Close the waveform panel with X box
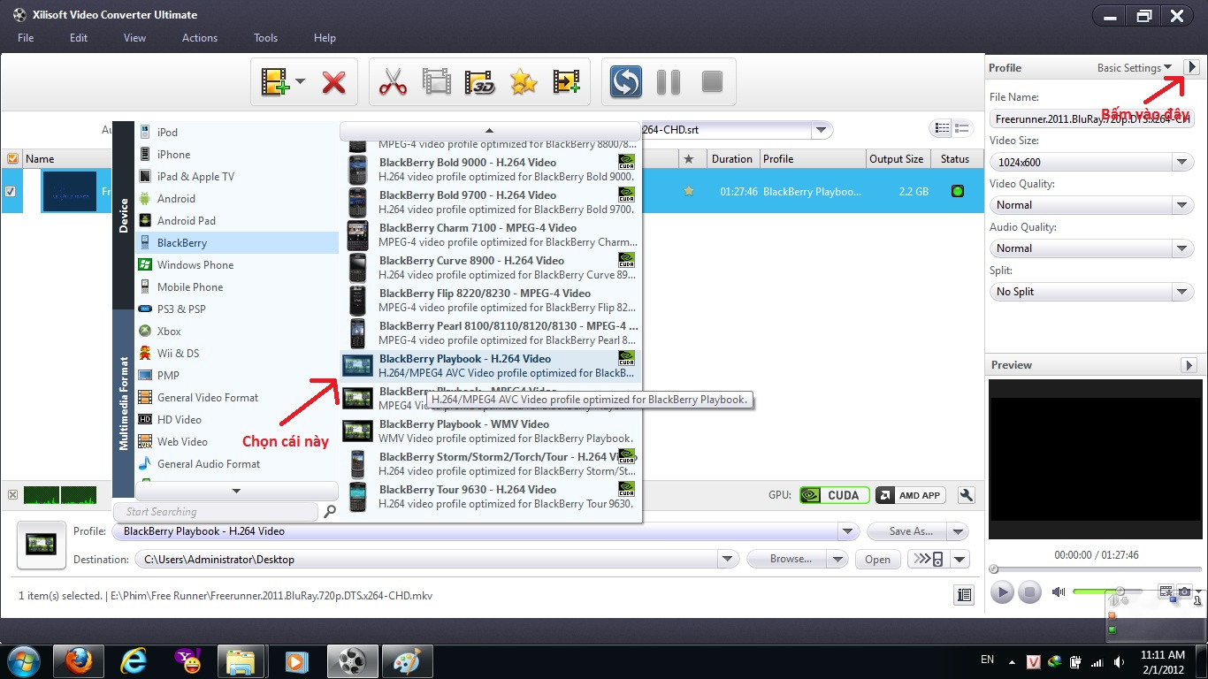This screenshot has width=1208, height=679. tap(11, 495)
